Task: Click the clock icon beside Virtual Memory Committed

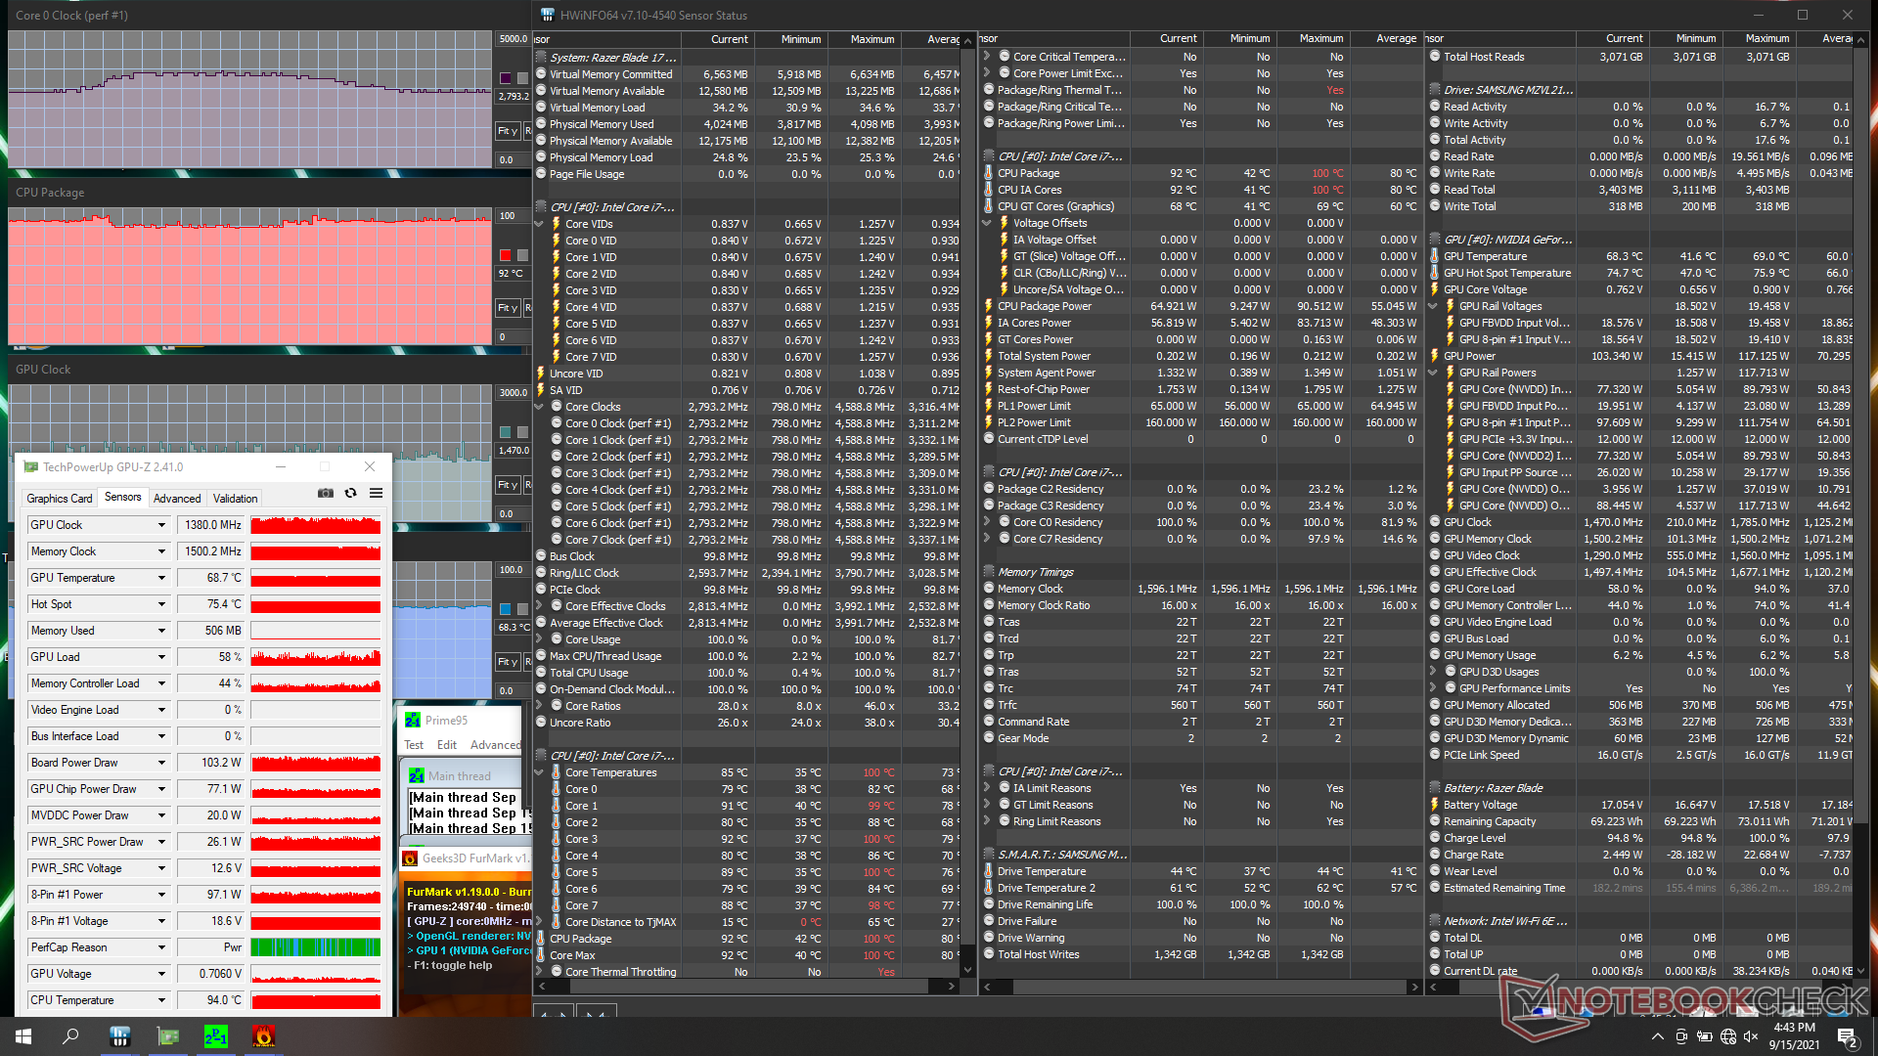Action: pyautogui.click(x=541, y=74)
